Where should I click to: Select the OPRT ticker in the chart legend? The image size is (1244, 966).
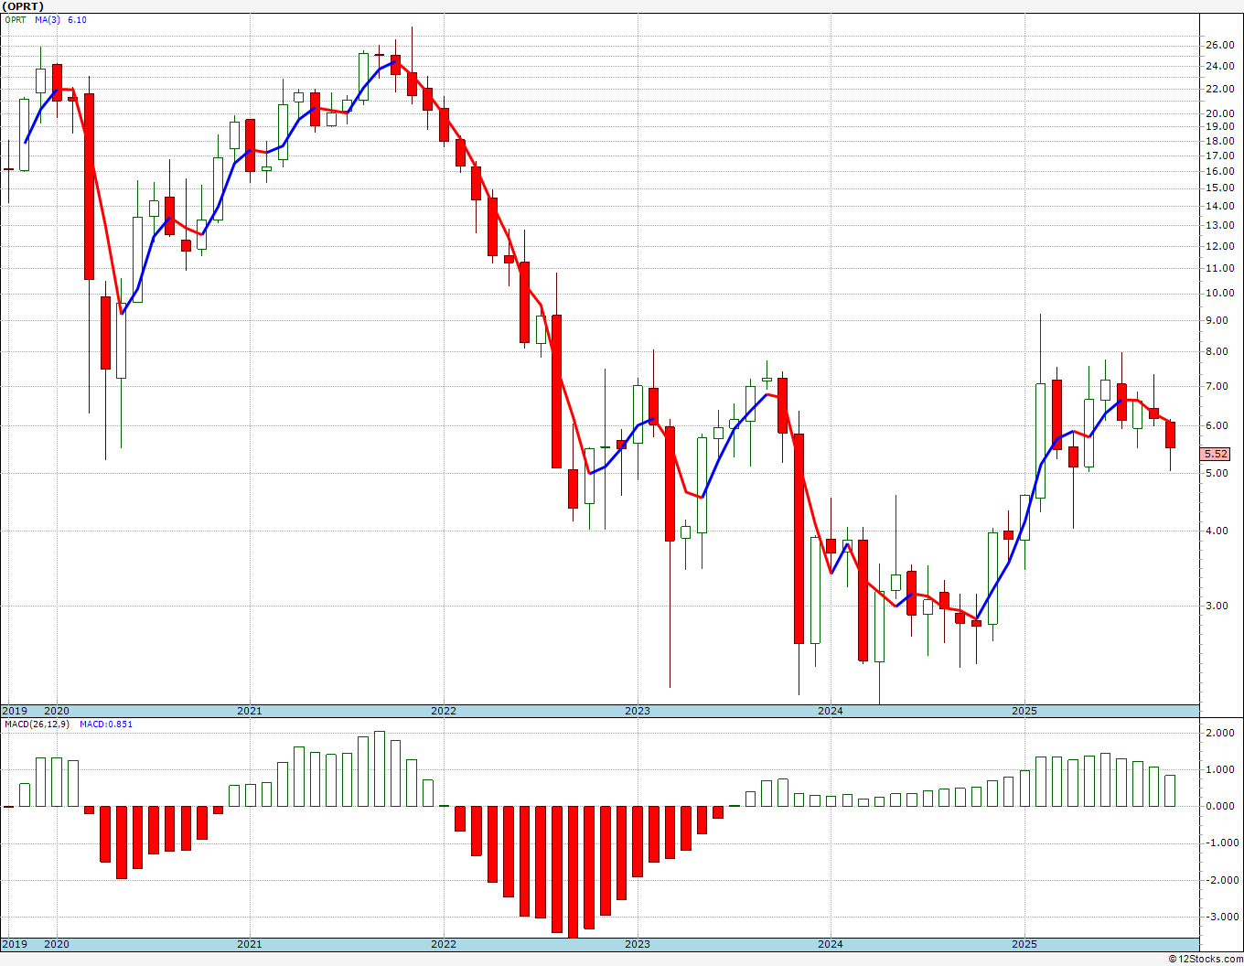pos(16,20)
